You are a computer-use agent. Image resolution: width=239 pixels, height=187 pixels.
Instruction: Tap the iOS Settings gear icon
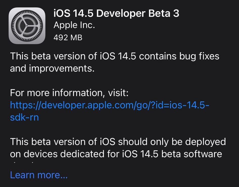[x=27, y=25]
